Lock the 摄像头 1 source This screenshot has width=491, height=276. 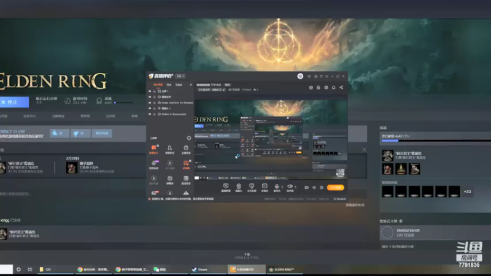point(155,109)
